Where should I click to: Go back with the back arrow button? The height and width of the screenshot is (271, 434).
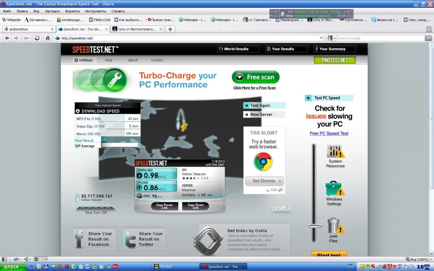click(x=7, y=38)
